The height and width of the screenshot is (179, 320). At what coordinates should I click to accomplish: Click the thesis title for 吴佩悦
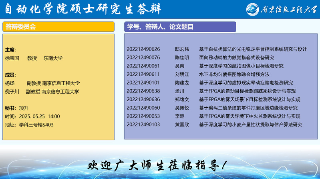(248, 108)
